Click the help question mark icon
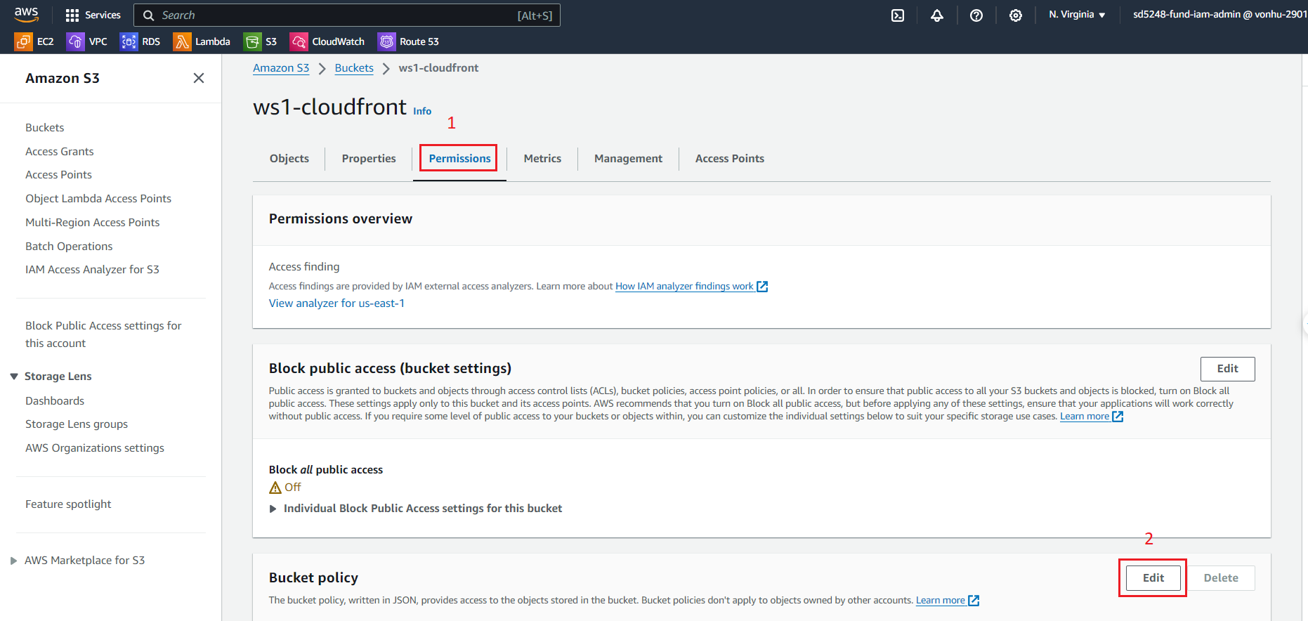 tap(976, 15)
